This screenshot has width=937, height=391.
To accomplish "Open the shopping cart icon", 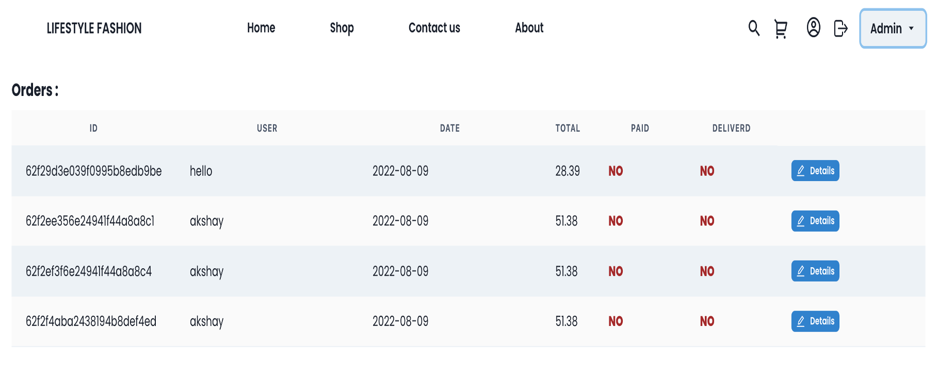I will click(x=781, y=29).
